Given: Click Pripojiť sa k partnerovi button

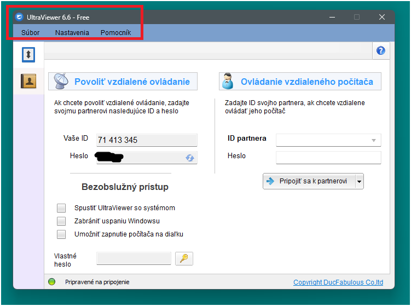Looking at the screenshot, I should (309, 181).
